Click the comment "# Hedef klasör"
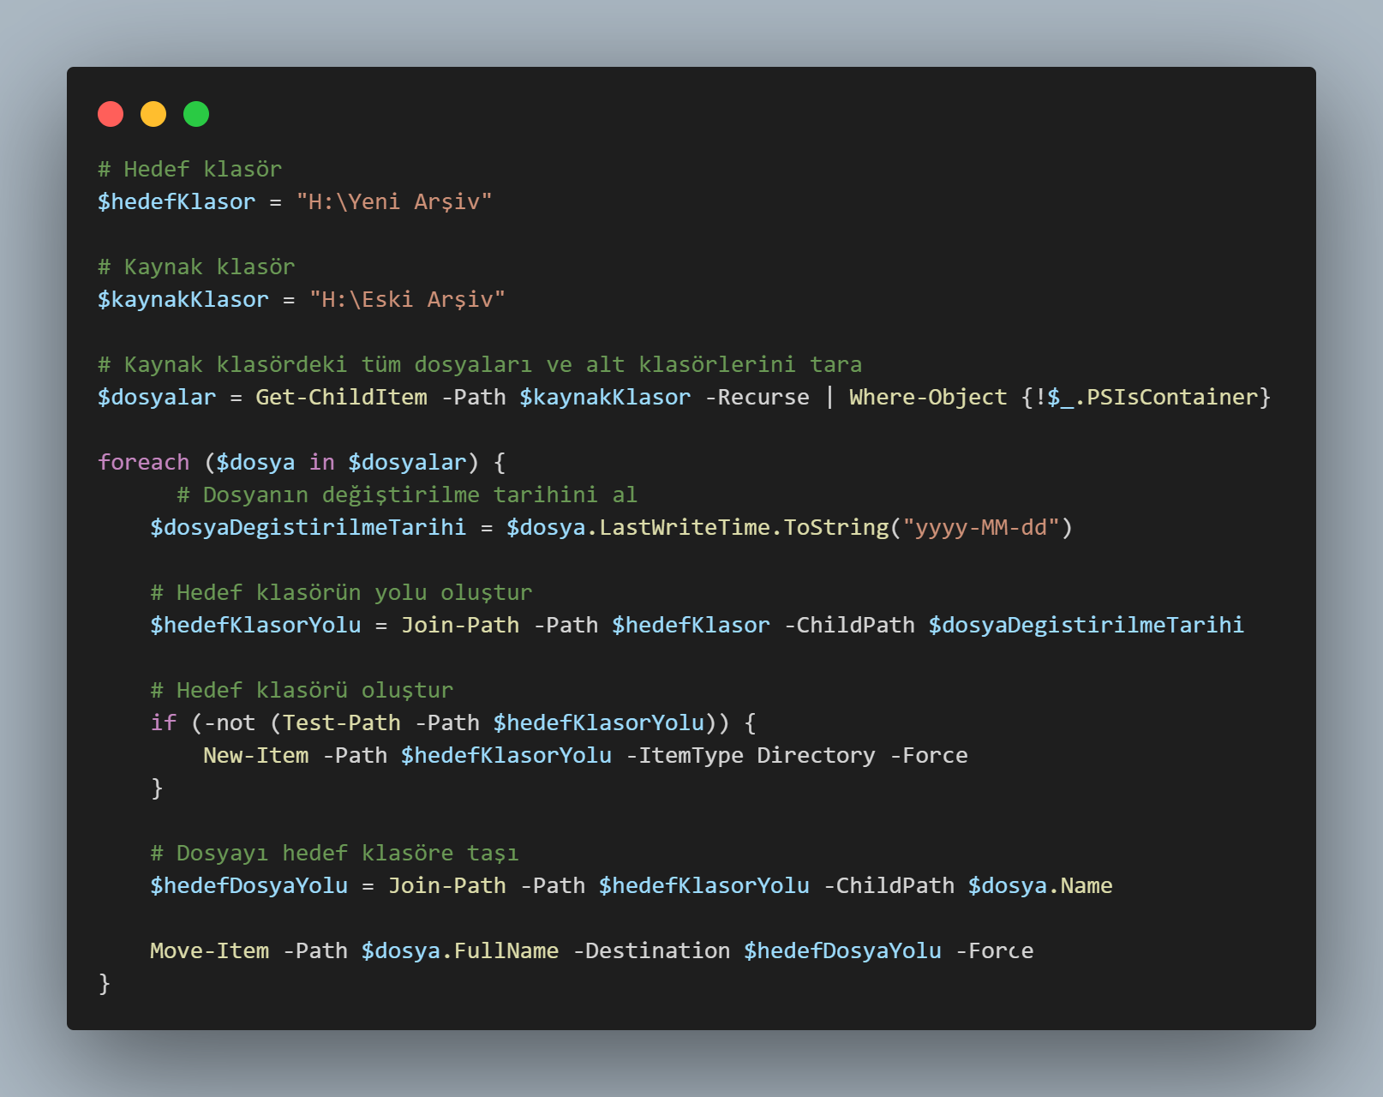 [x=189, y=169]
